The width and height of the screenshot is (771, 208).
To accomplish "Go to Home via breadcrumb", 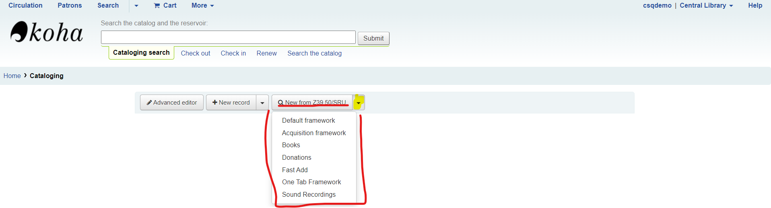I will [x=12, y=76].
